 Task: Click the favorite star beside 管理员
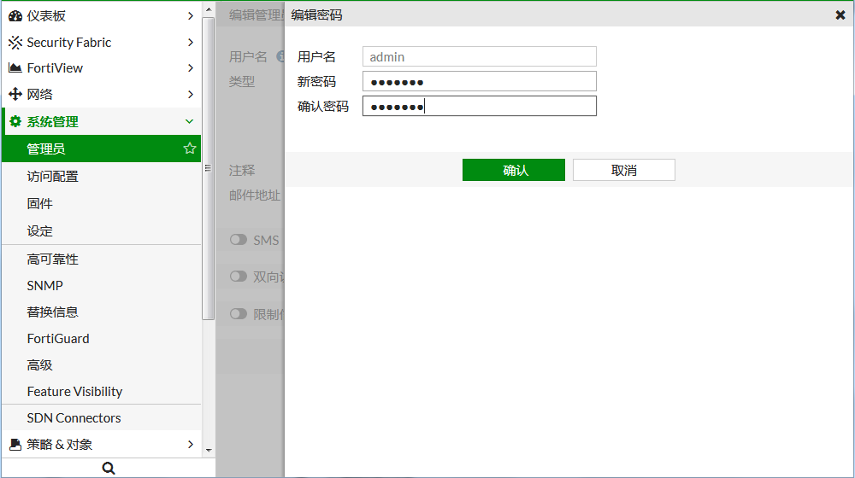(x=190, y=149)
